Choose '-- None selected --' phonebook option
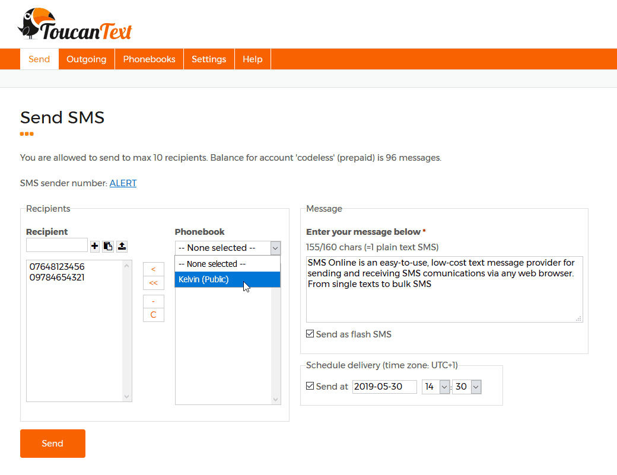Viewport: 617px width, 475px height. pos(227,264)
